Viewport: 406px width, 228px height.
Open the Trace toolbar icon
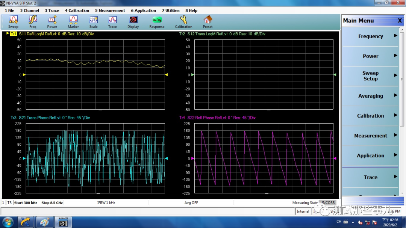tap(112, 22)
